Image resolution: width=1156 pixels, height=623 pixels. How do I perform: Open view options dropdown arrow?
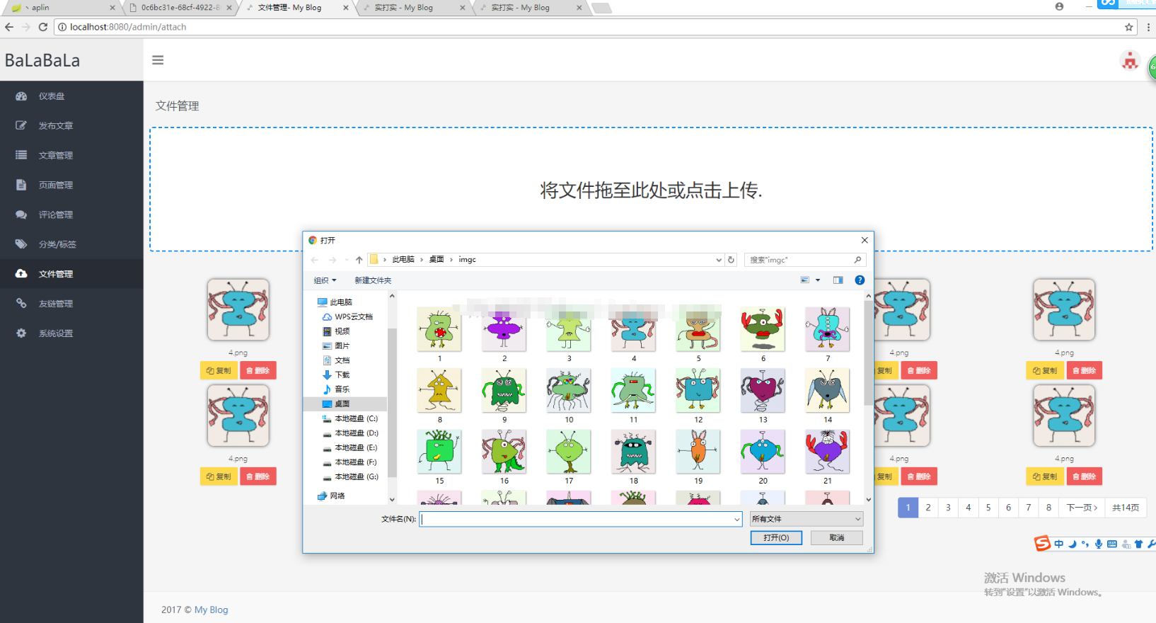[818, 280]
